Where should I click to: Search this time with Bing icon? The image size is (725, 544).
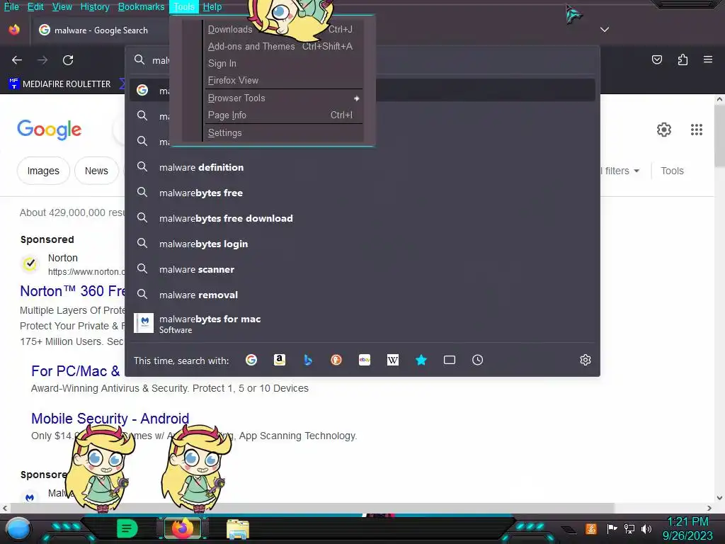(x=308, y=360)
